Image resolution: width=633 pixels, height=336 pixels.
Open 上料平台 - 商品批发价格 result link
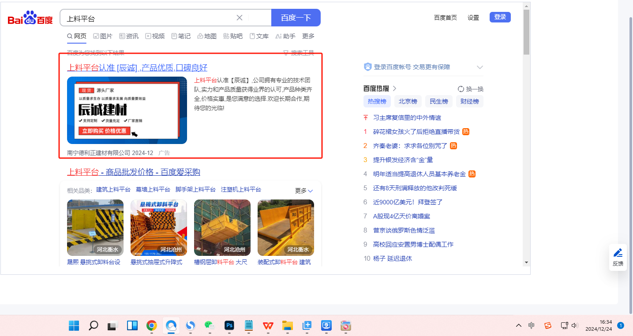[134, 172]
